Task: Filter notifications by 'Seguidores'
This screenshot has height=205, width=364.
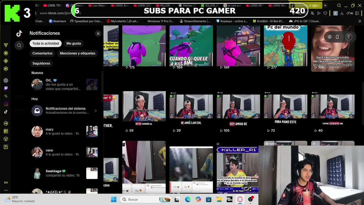Action: (41, 63)
